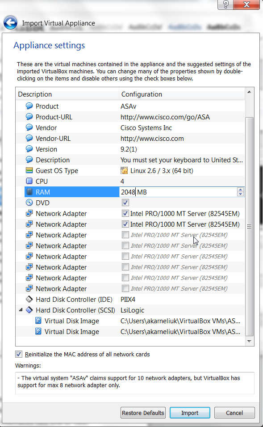This screenshot has width=263, height=427.
Task: Click the CPU value 4
Action: coord(122,182)
